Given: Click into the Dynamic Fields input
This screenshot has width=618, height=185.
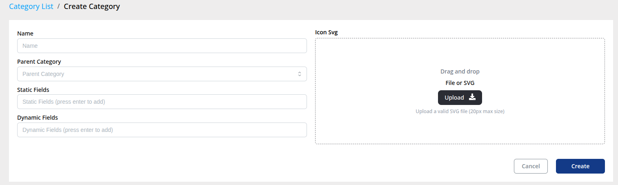Looking at the screenshot, I should coord(162,130).
